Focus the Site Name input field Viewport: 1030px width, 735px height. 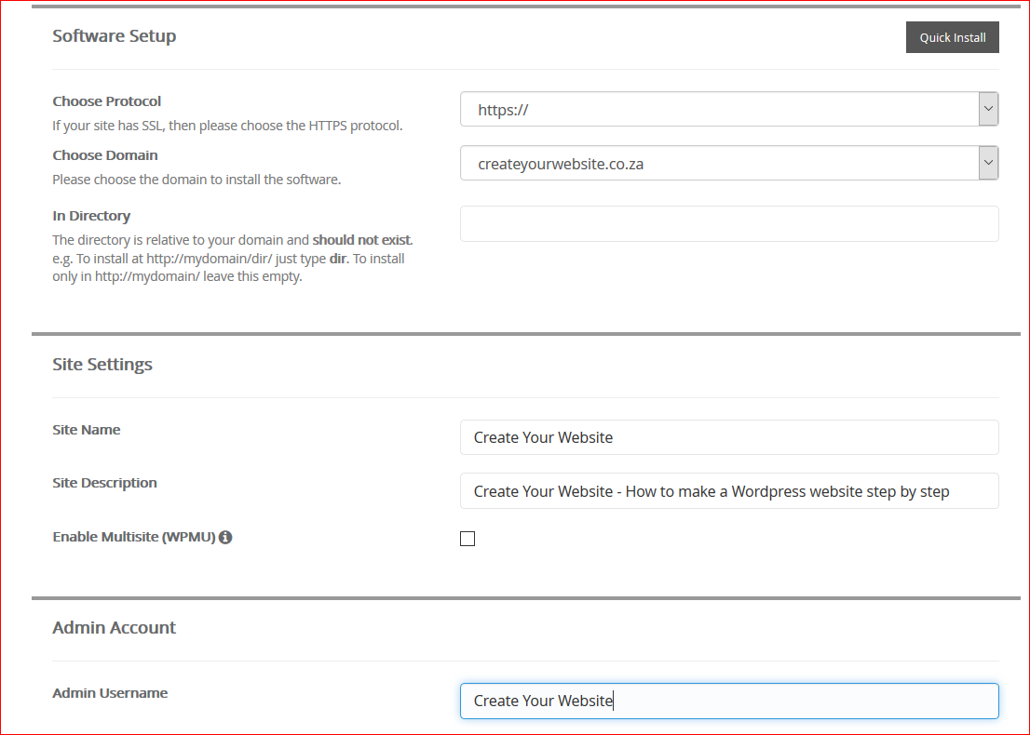coord(728,437)
